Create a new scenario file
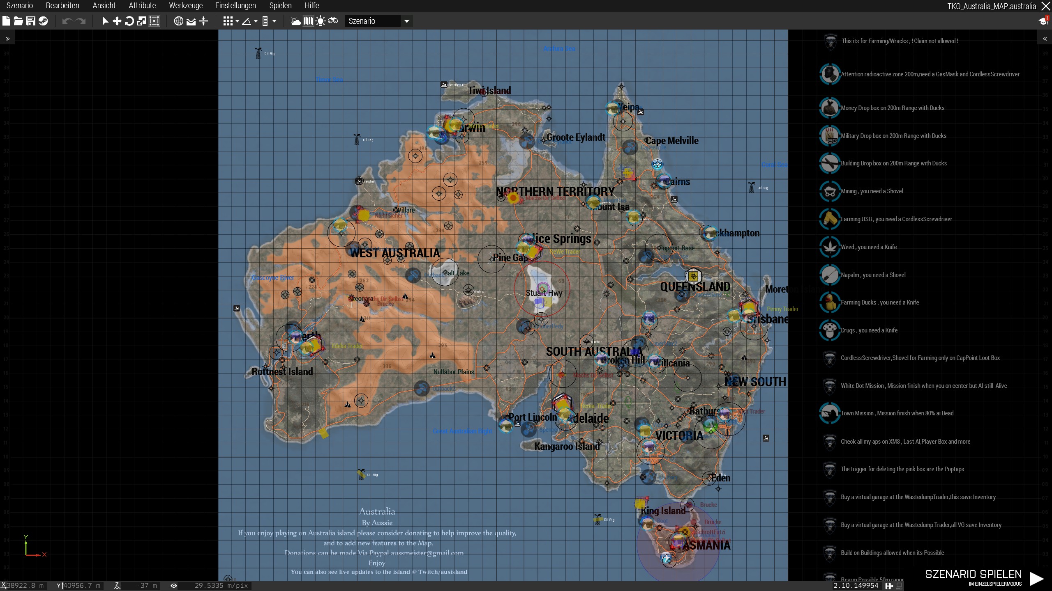The width and height of the screenshot is (1052, 591). click(x=6, y=21)
